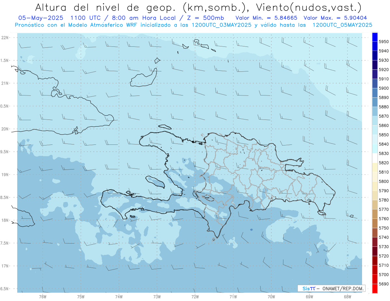Click the "73W" longitude label
Image resolution: width=390 pixels, height=301 pixels.
(157, 296)
